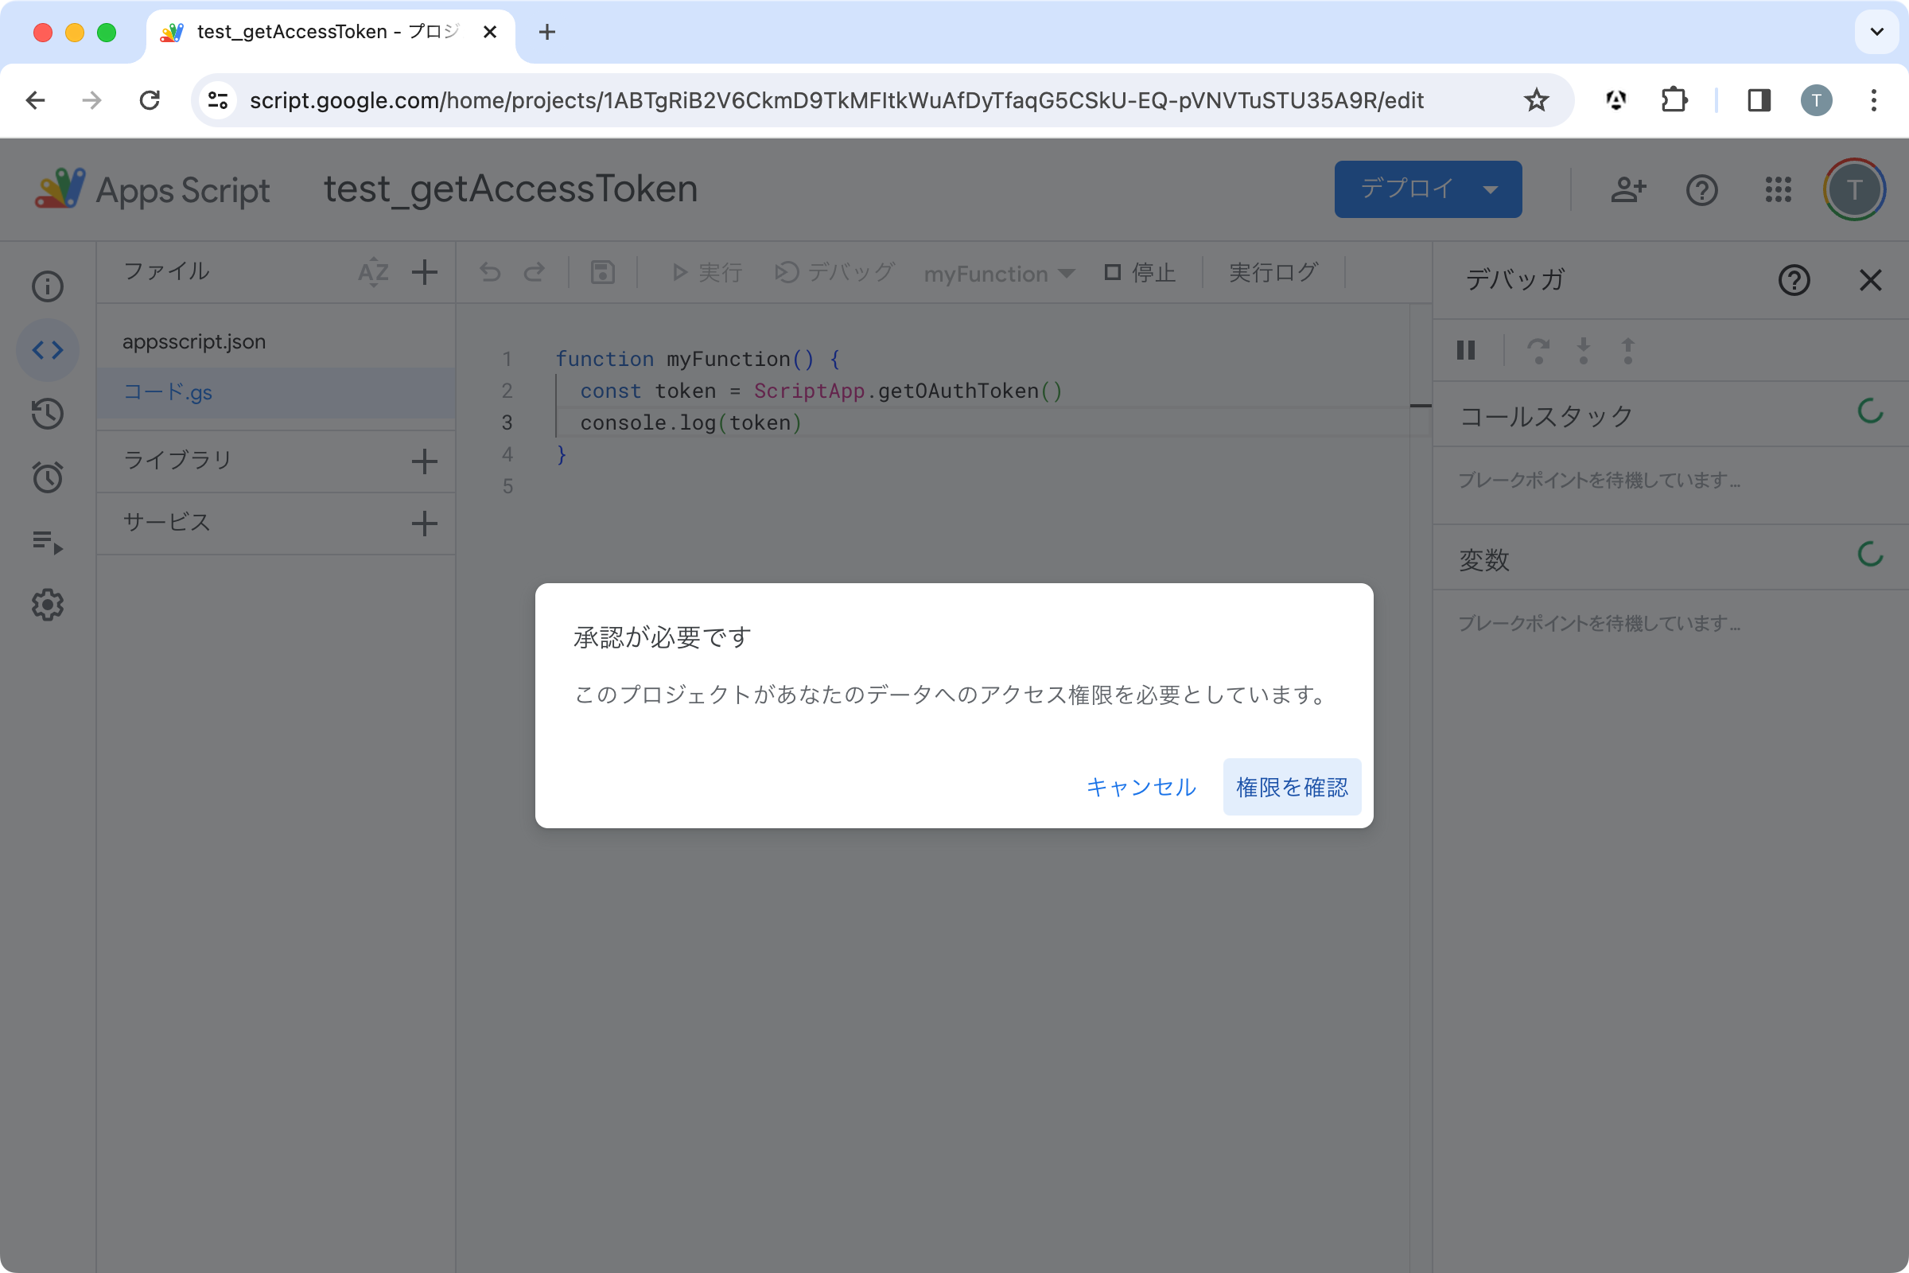Open debugger help question mark icon
Viewport: 1909px width, 1273px height.
(1794, 280)
